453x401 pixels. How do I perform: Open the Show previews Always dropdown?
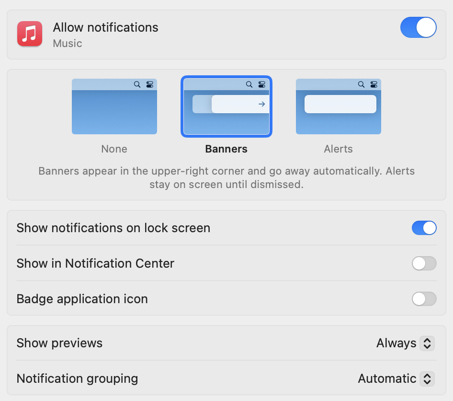click(405, 343)
